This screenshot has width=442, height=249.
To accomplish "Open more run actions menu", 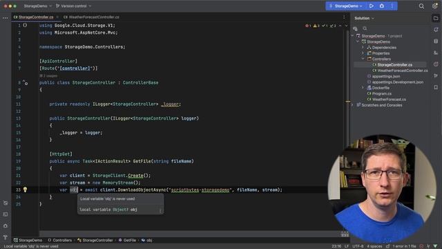I will 392,6.
